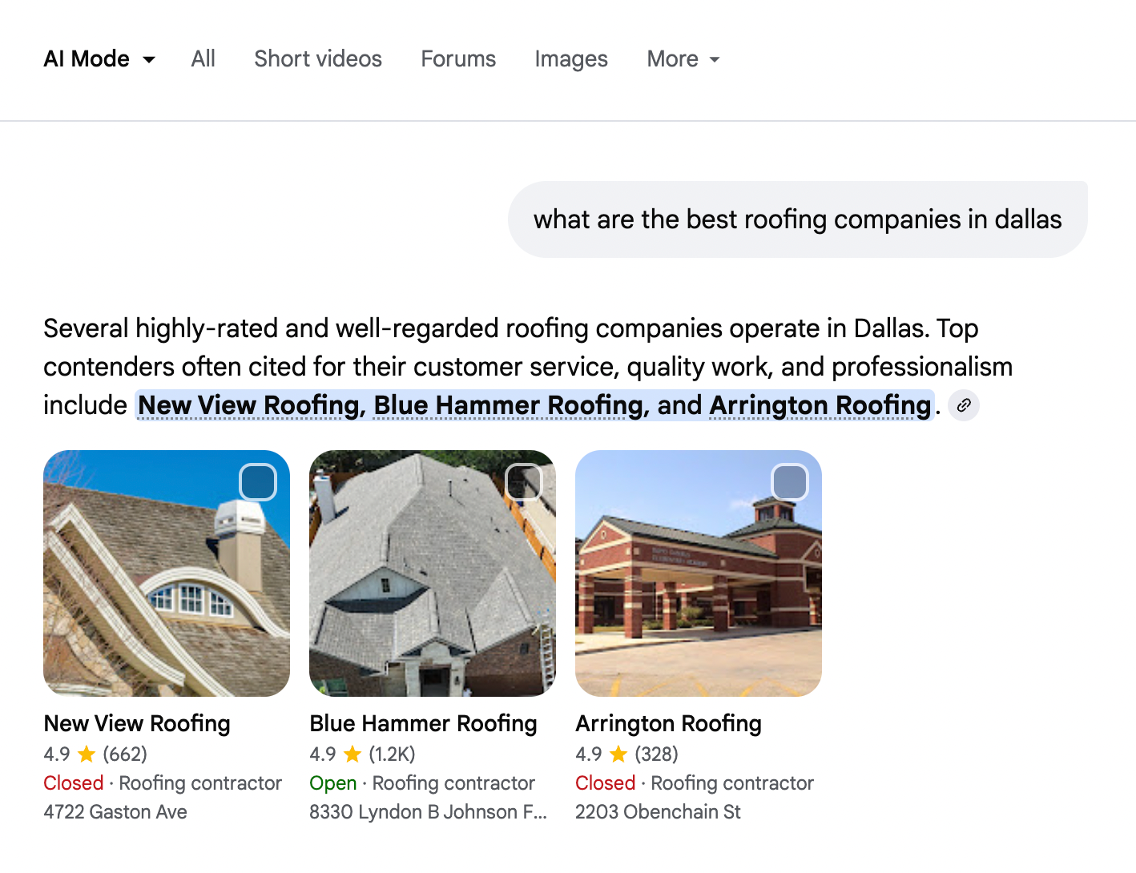
Task: Toggle save on the Arrington Roofing listing
Action: [x=790, y=482]
